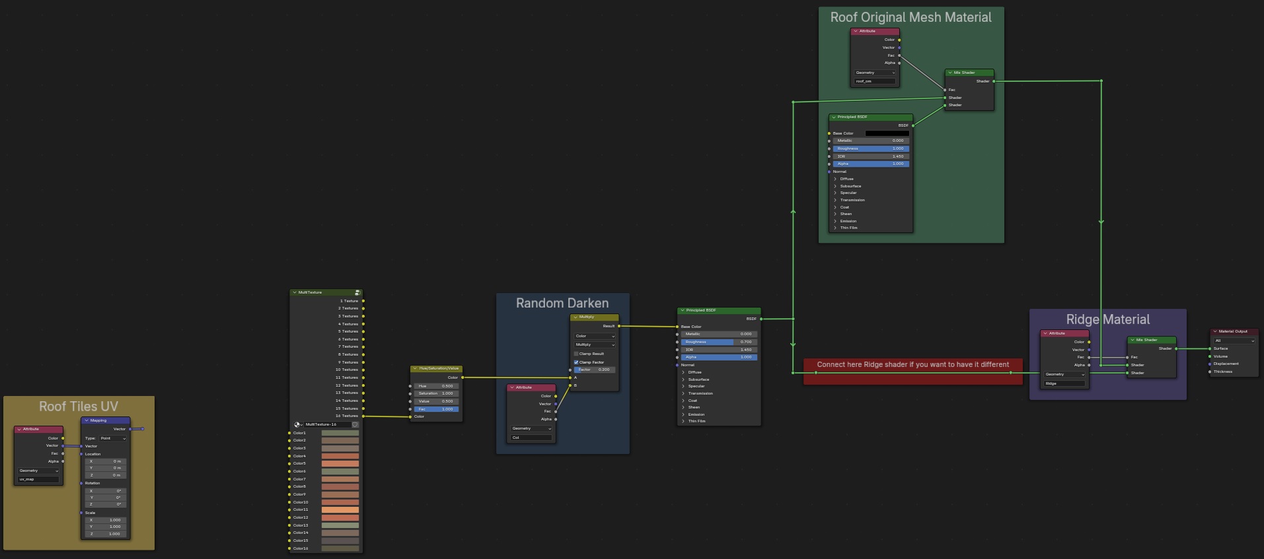Click the Vector output socket of the uv_map Attribute node

(x=63, y=445)
